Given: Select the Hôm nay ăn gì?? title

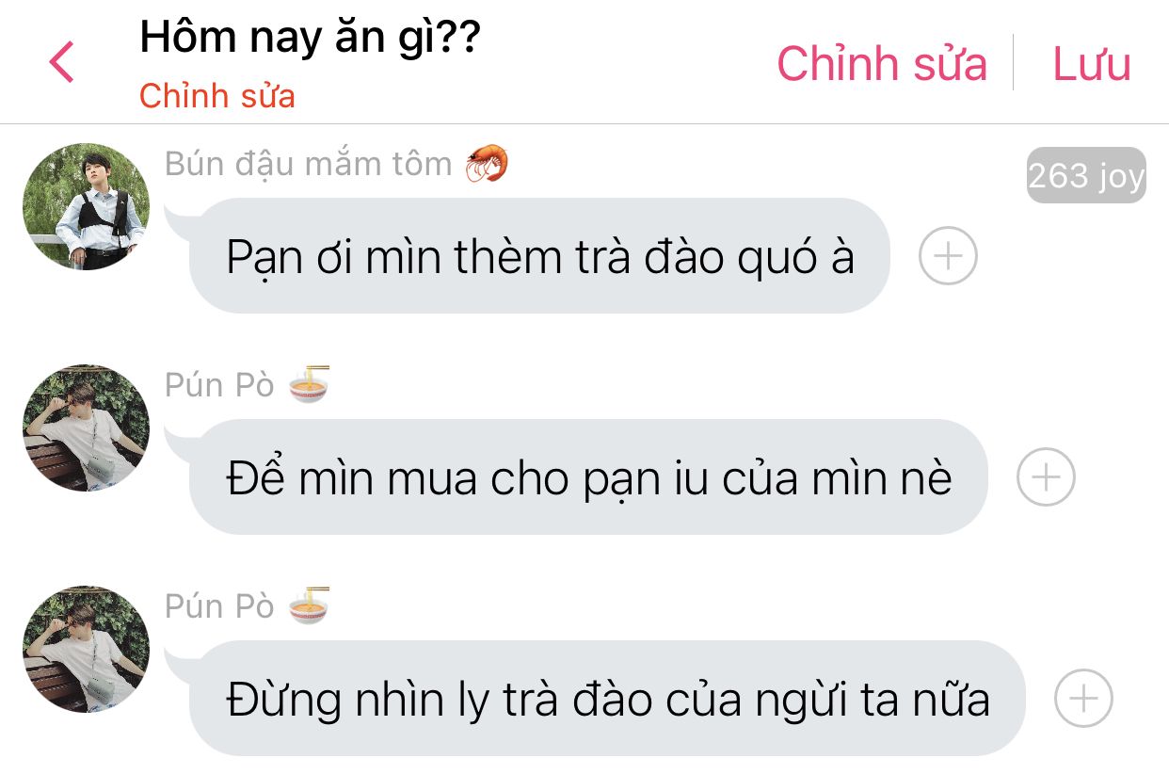Looking at the screenshot, I should click(311, 39).
